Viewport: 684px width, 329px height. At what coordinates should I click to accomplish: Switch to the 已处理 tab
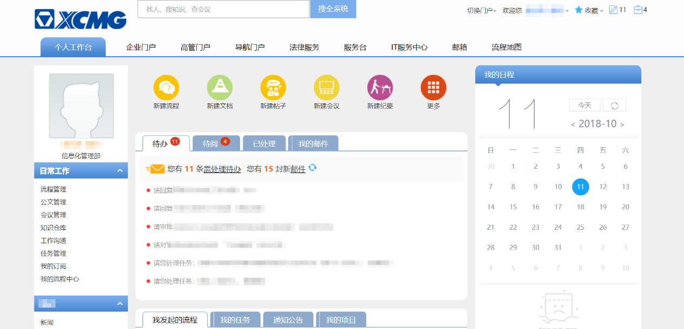click(264, 143)
